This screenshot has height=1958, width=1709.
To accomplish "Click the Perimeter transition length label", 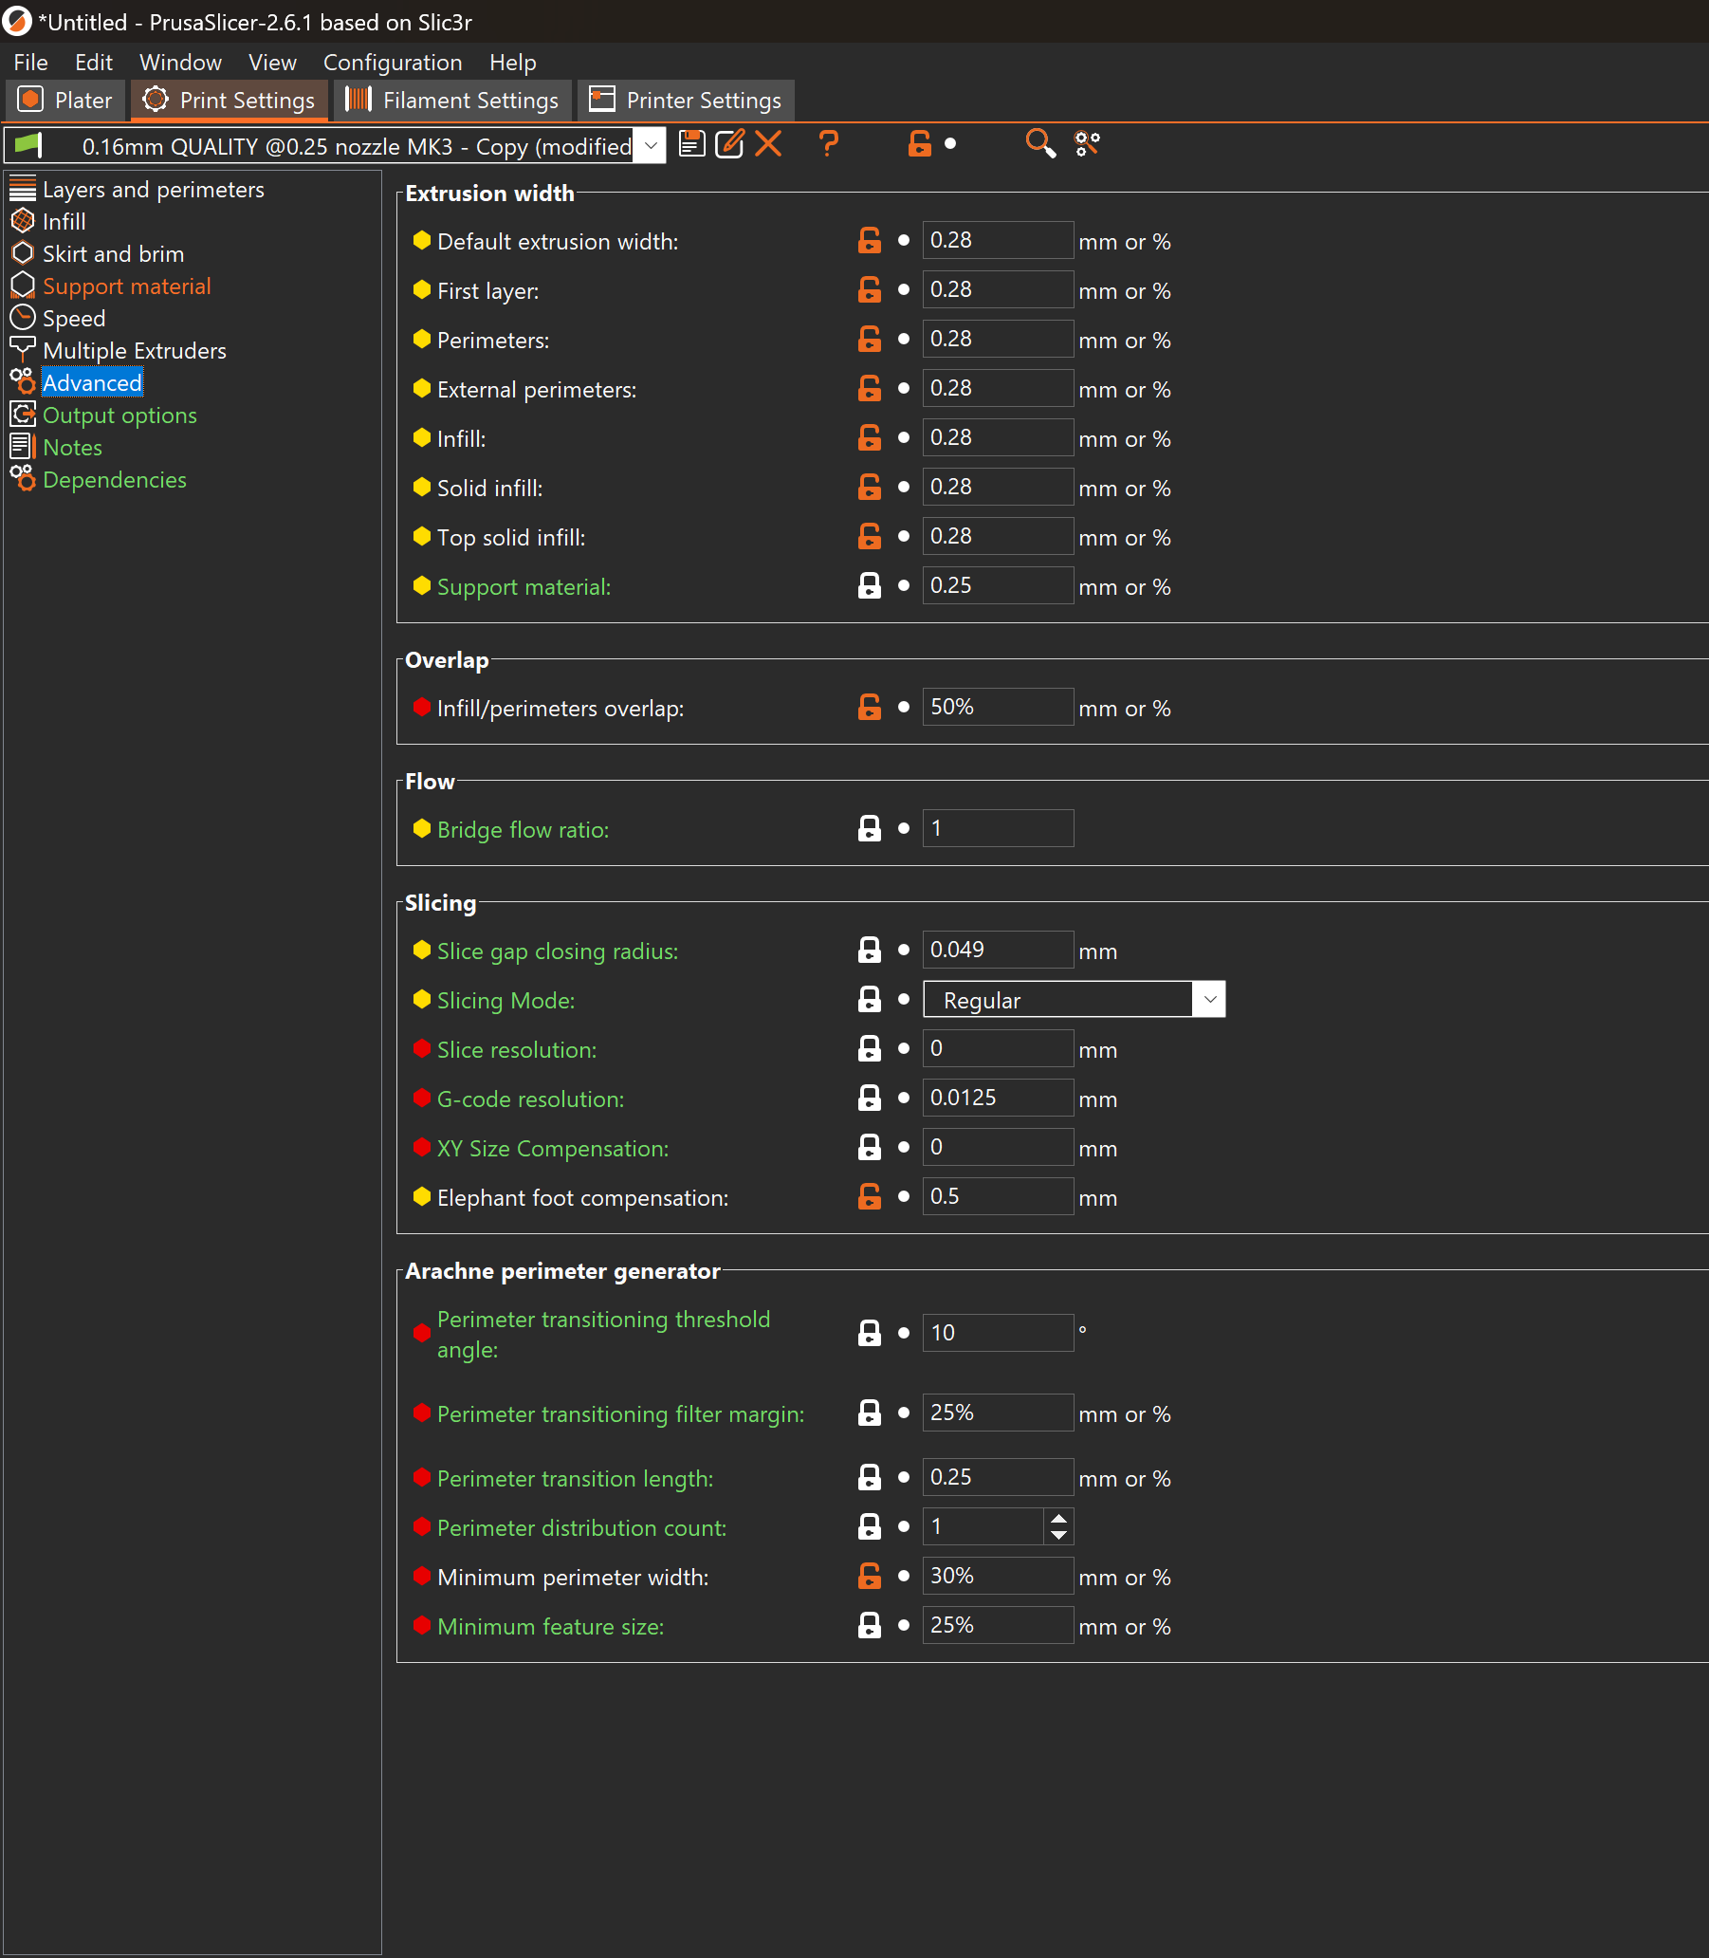I will point(575,1478).
